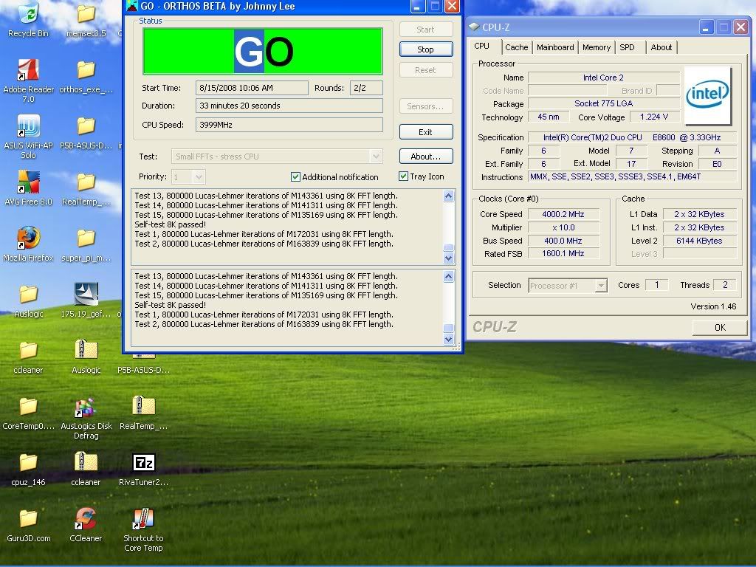Image resolution: width=756 pixels, height=567 pixels.
Task: Click the CPU Speed 3999MHz field
Action: pos(289,125)
